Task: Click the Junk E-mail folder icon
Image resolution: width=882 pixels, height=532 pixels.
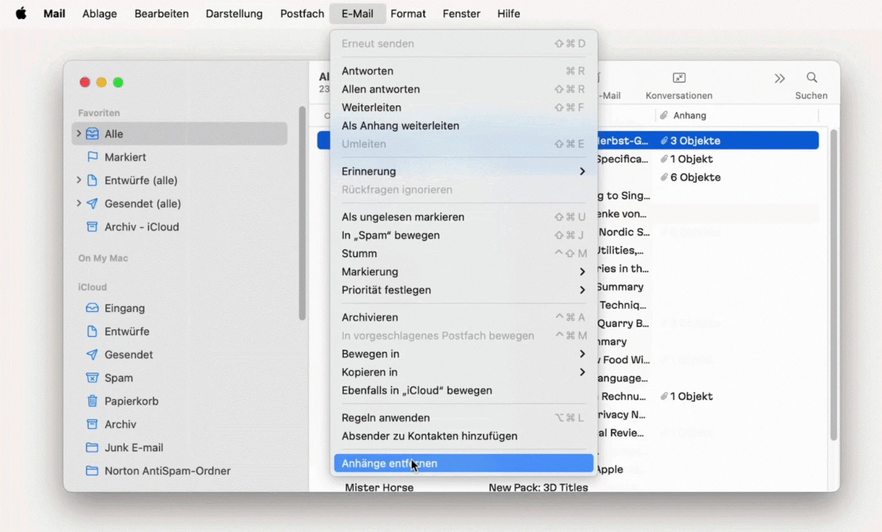Action: (92, 448)
